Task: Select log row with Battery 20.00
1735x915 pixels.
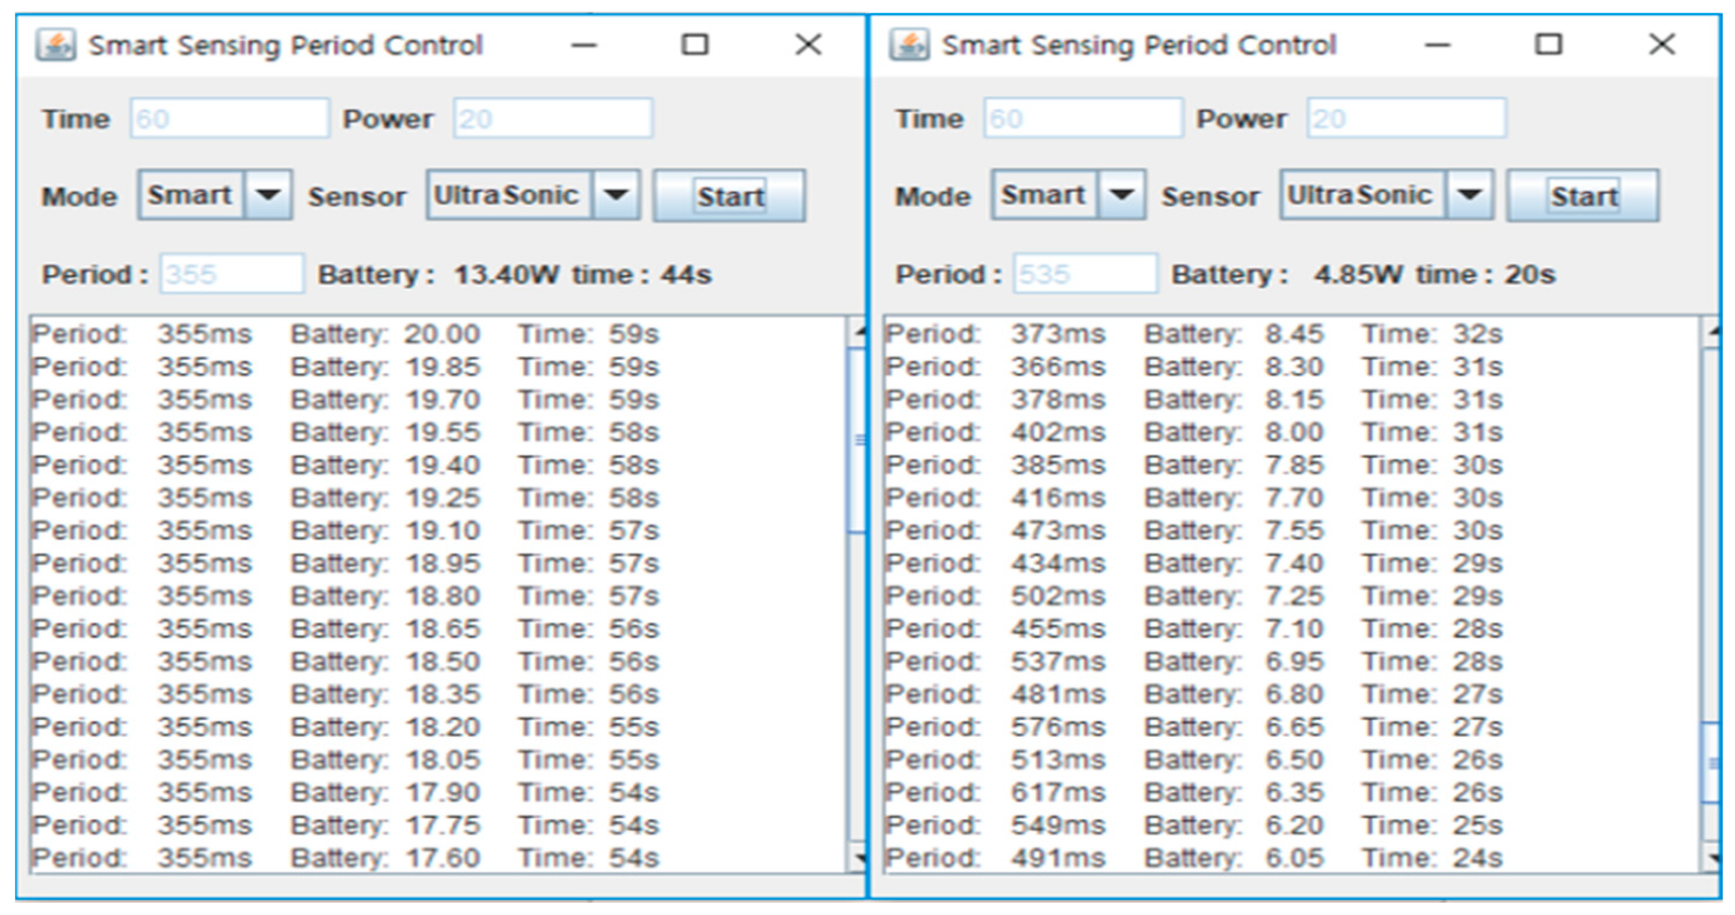Action: coord(346,334)
